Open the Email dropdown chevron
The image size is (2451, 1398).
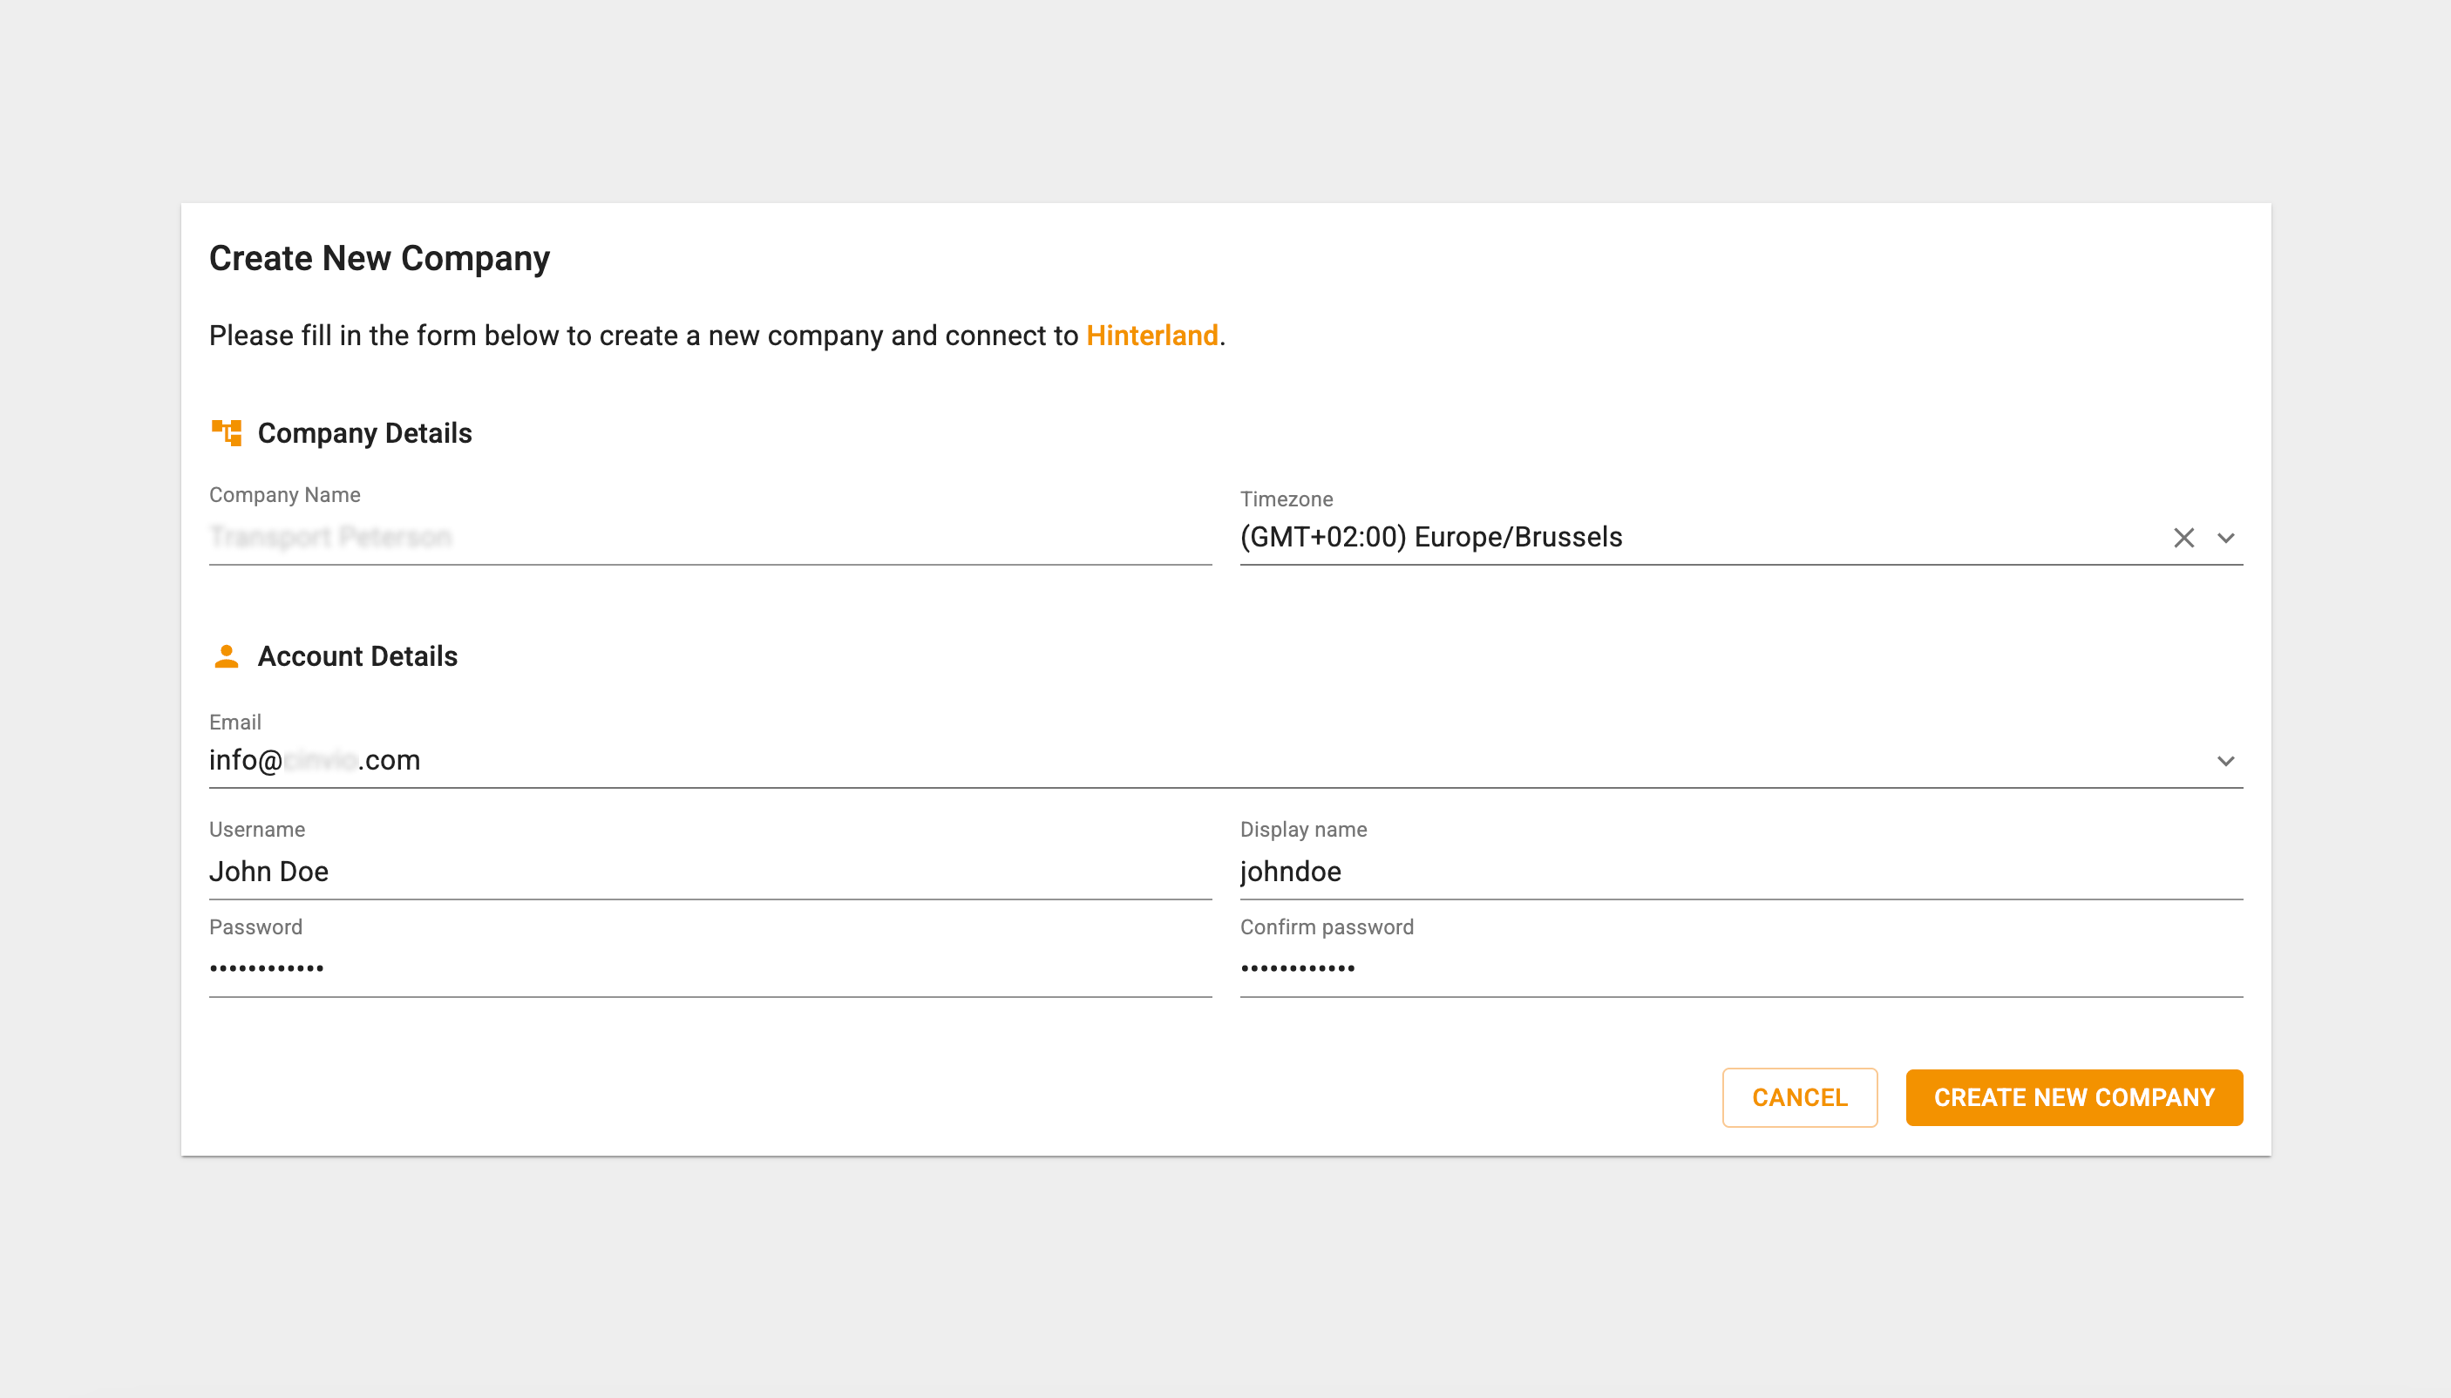[x=2225, y=762]
